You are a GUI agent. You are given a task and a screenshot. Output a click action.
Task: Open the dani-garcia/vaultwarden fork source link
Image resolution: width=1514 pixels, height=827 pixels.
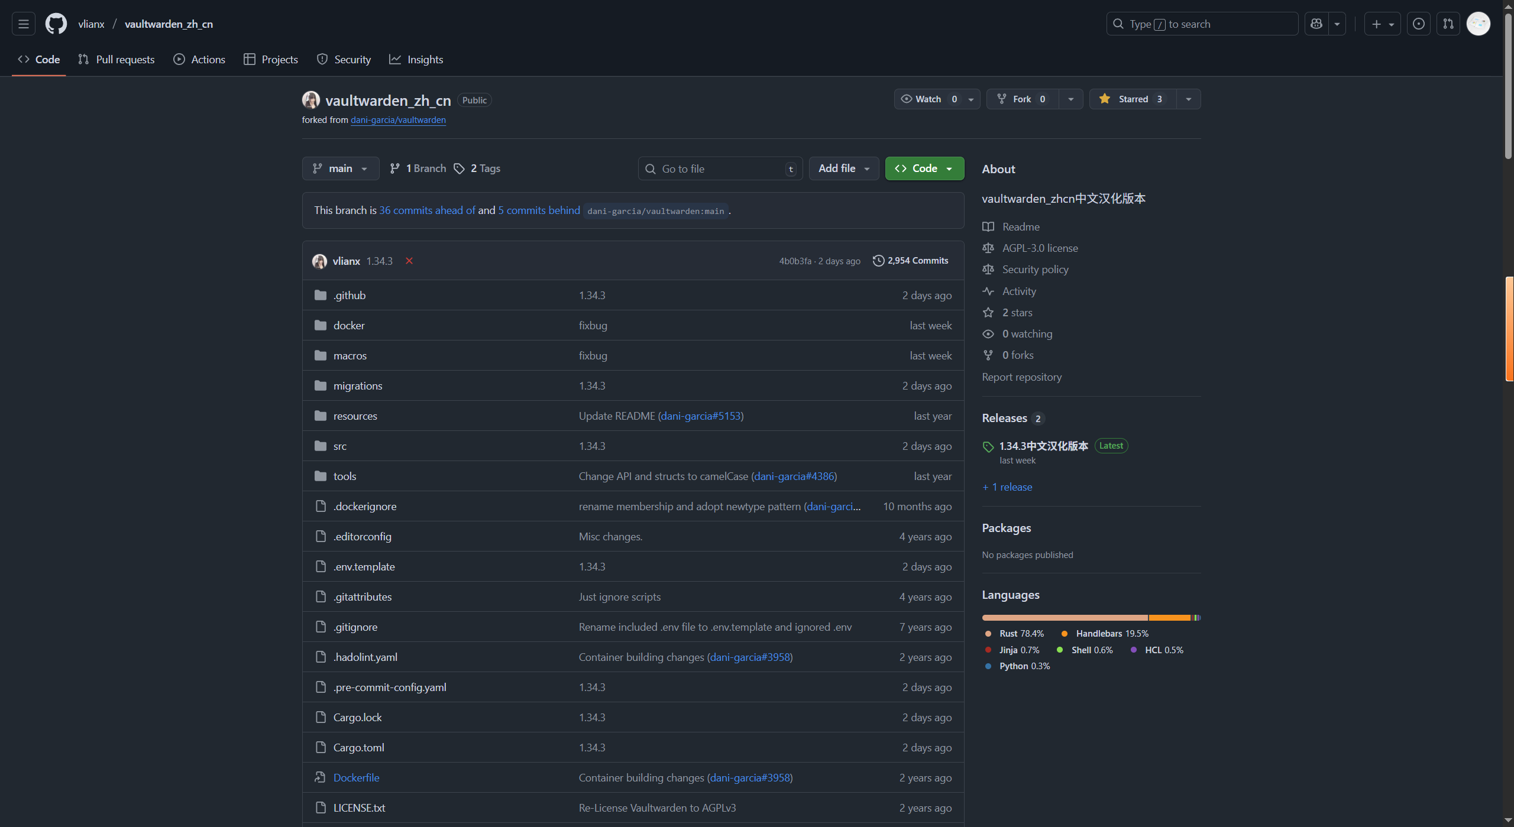(x=398, y=120)
